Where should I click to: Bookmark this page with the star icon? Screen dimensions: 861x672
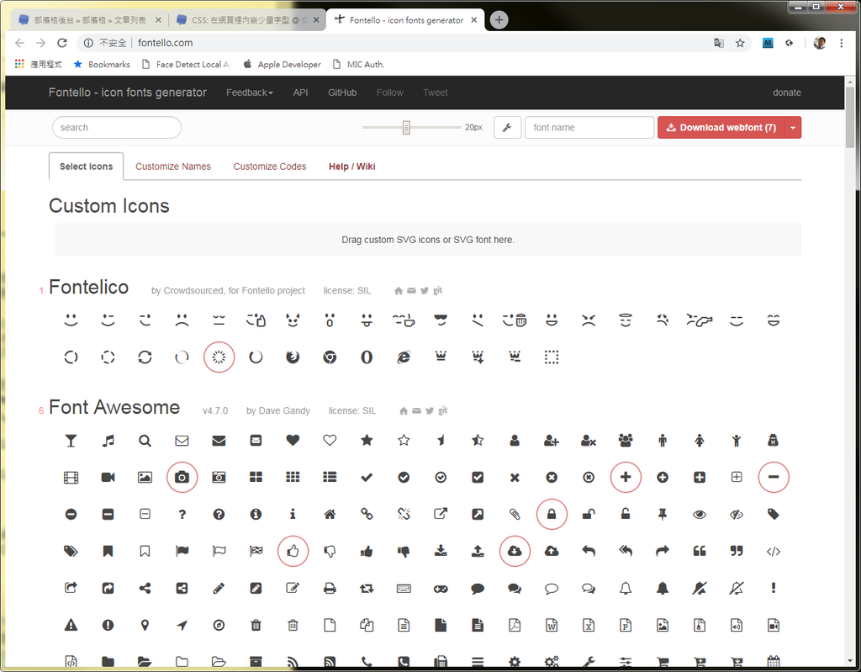tap(740, 43)
